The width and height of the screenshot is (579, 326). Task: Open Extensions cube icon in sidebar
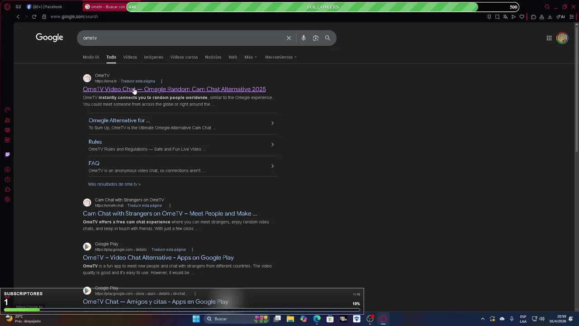point(7,190)
